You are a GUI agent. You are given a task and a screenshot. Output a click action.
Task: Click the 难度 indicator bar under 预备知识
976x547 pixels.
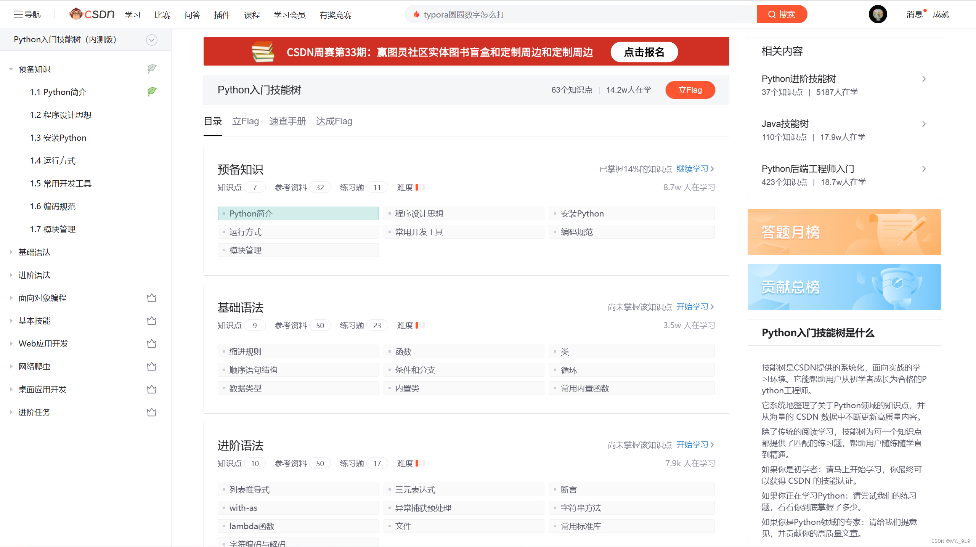tap(420, 187)
